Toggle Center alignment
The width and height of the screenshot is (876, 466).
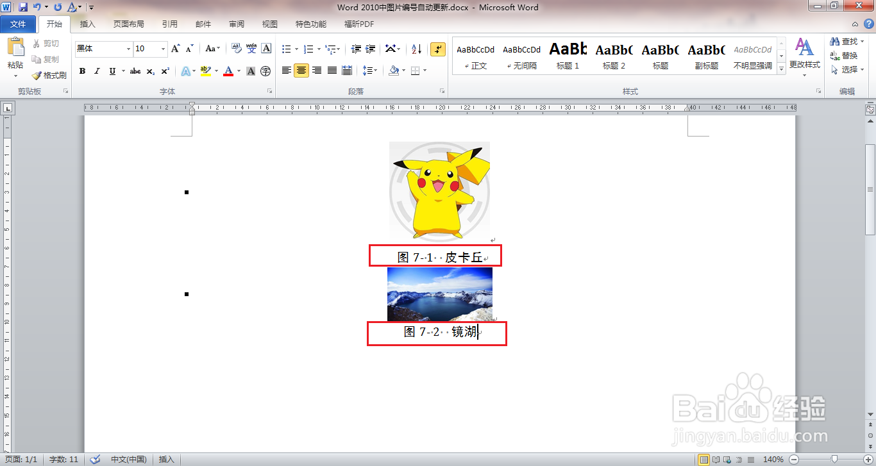[301, 71]
